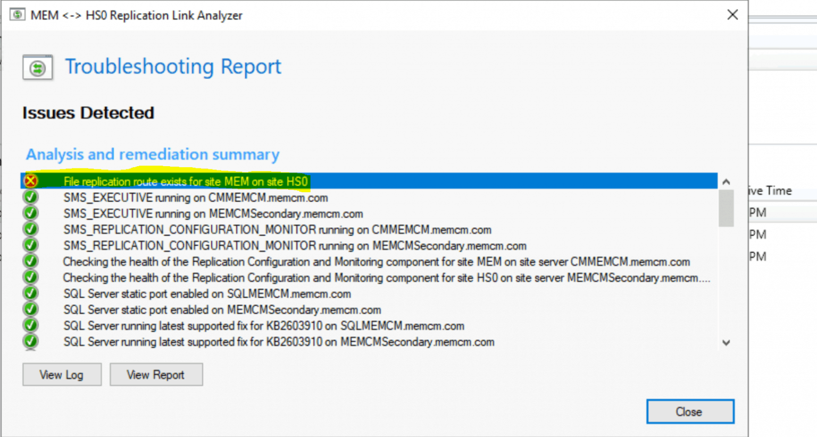Click green check icon beside SMS_EXECUTIVE on CMMEMCM
817x437 pixels.
click(31, 198)
